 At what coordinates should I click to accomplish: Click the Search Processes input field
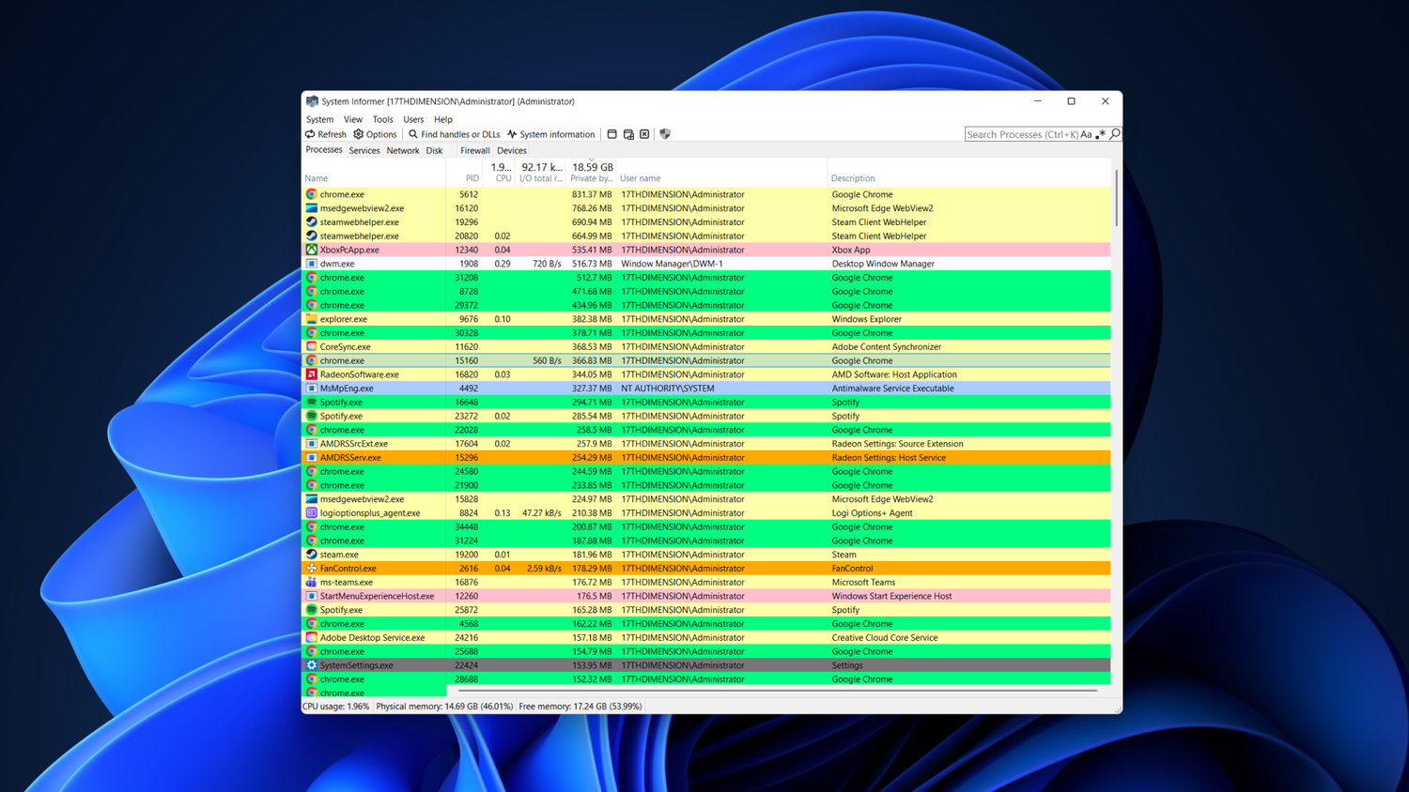pos(1022,134)
